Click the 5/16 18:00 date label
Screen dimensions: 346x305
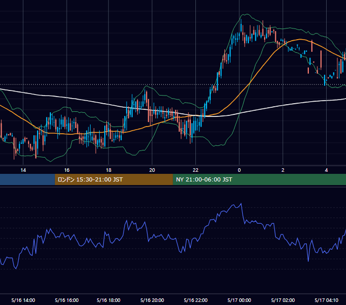coord(108,300)
